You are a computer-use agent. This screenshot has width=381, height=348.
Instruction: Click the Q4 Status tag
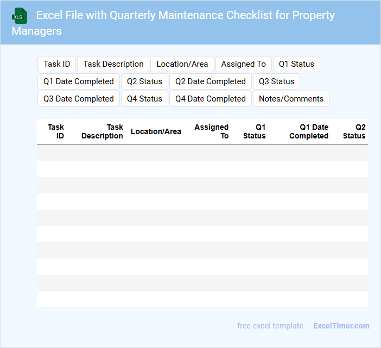pos(144,99)
